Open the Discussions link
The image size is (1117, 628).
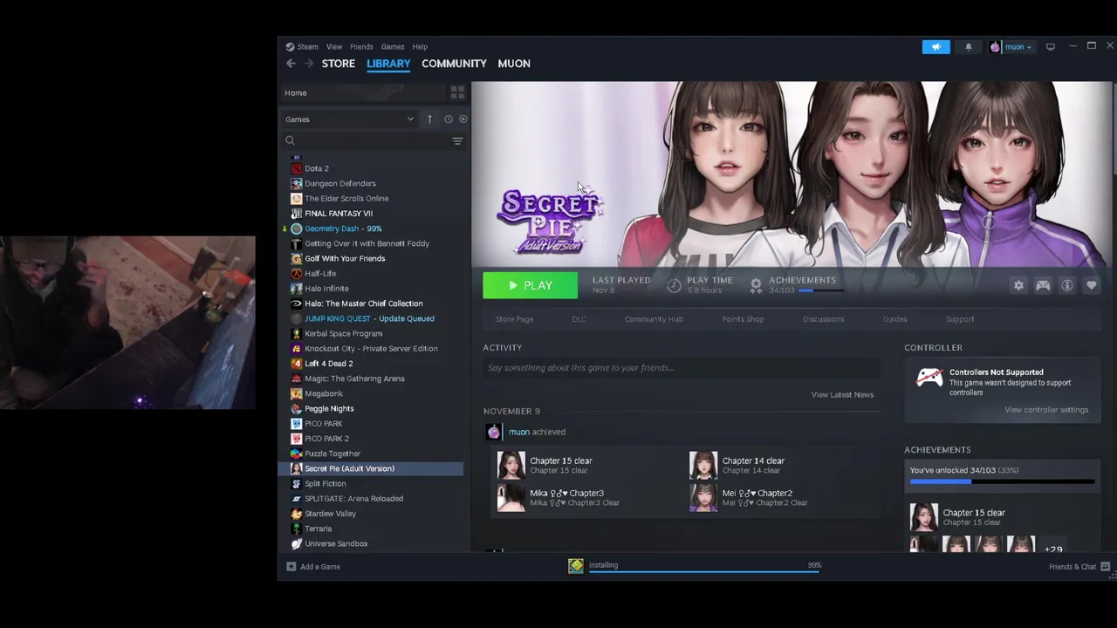(x=823, y=319)
